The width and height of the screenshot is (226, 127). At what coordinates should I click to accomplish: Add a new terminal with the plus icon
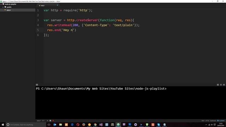coord(47,121)
